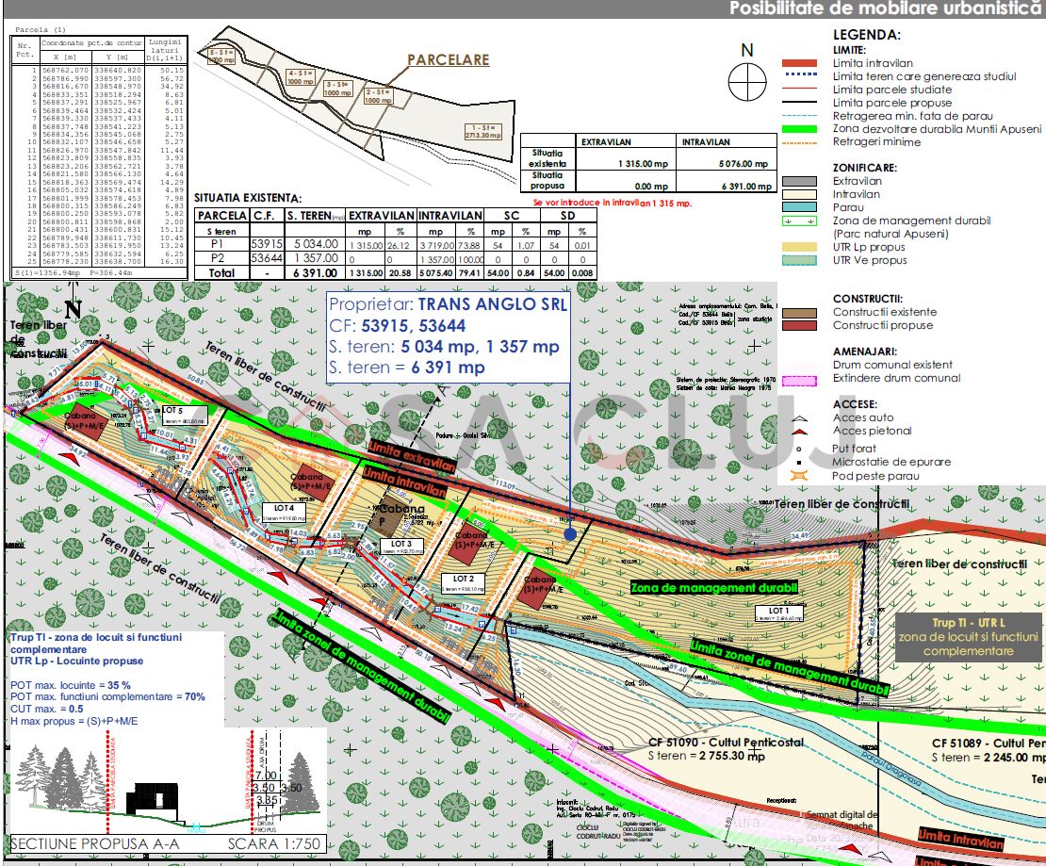Click the UTR Lp - Locuinte propuse text
Screen dimensions: 1046x866
pos(76,662)
